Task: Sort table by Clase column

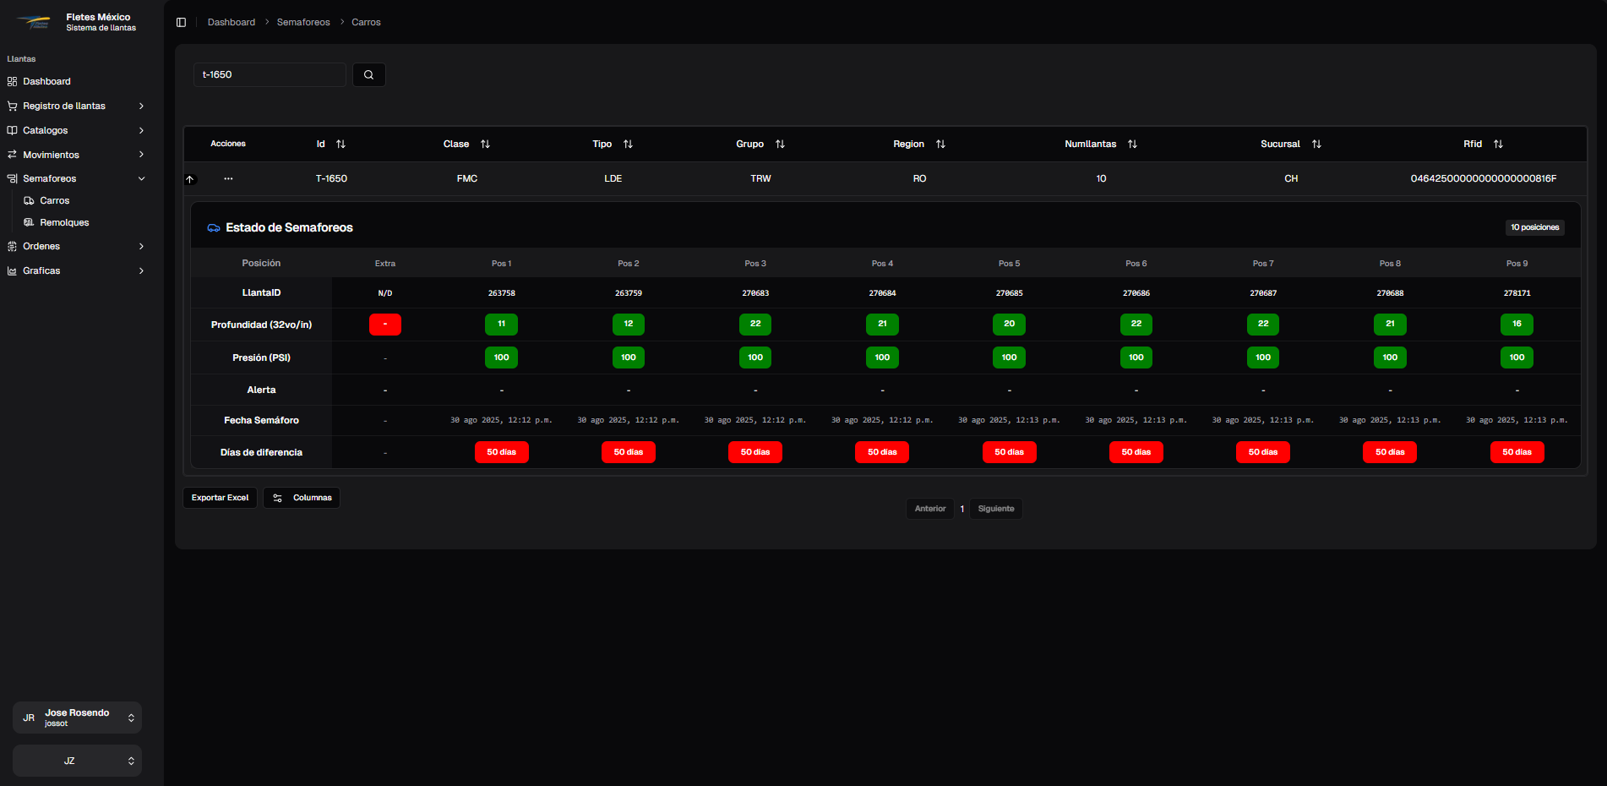Action: pyautogui.click(x=485, y=145)
